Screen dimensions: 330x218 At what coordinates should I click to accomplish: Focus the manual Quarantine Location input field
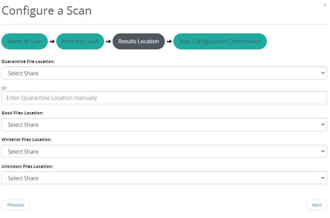pyautogui.click(x=164, y=98)
